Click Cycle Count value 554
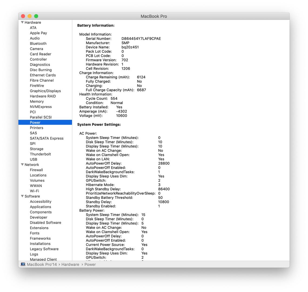Viewport: 308px width, 292px height. [114, 98]
